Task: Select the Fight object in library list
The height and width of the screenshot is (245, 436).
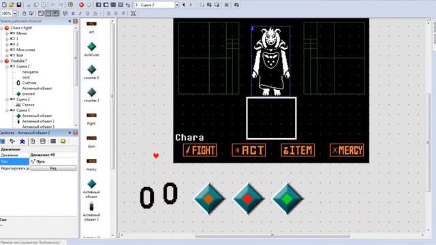Action: (91, 118)
